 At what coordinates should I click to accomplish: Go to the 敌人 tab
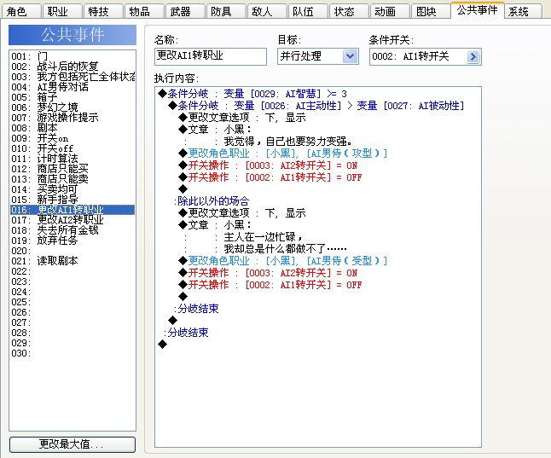pos(267,11)
